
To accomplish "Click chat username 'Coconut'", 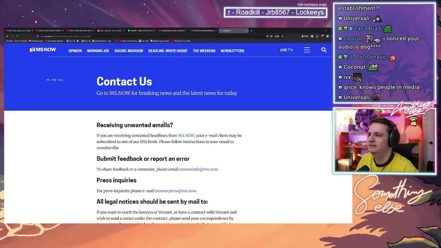I will (x=354, y=67).
